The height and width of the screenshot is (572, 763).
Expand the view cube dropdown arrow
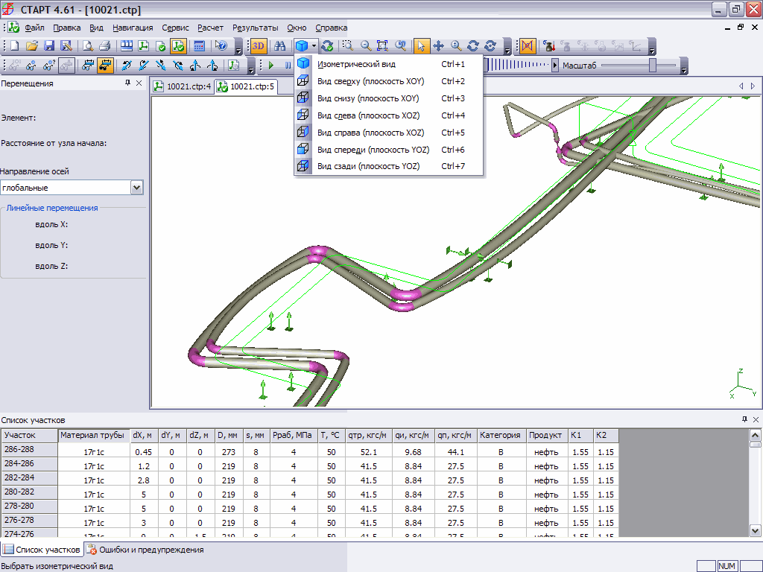point(314,46)
